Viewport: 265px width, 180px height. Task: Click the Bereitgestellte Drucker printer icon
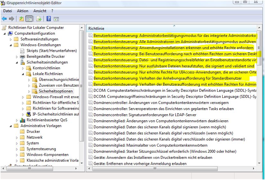(x=22, y=56)
